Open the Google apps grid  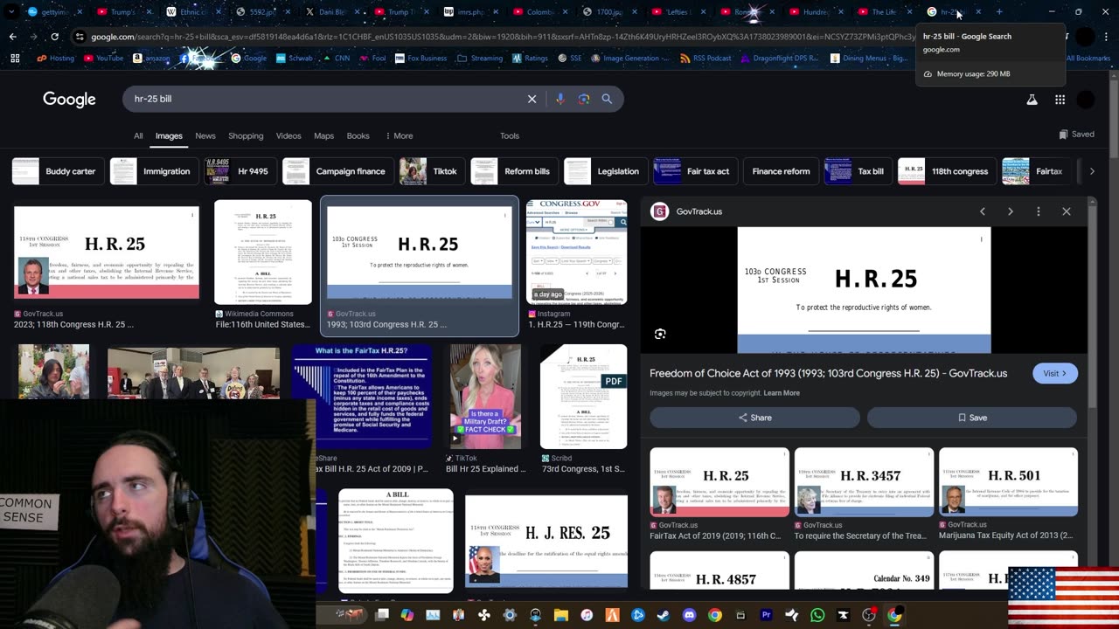coord(1060,100)
